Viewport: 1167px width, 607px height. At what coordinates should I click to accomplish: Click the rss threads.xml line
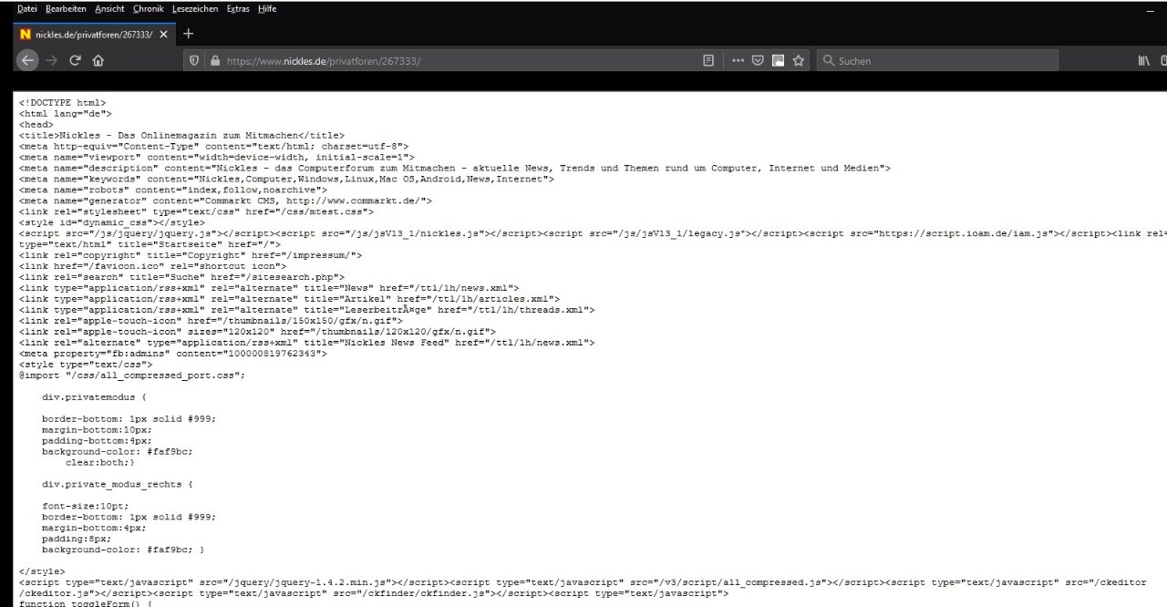(306, 310)
